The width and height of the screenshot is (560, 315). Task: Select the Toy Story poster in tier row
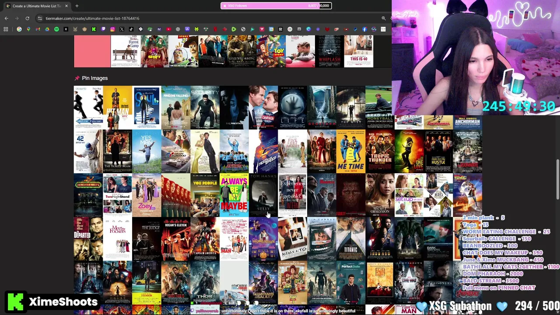point(271,52)
